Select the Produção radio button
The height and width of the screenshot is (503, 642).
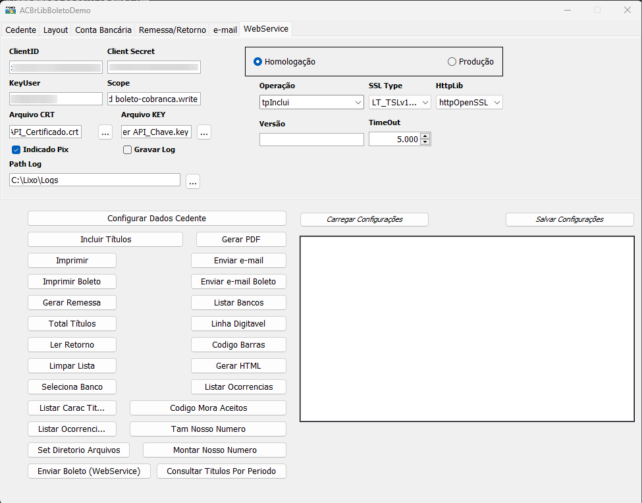(452, 62)
